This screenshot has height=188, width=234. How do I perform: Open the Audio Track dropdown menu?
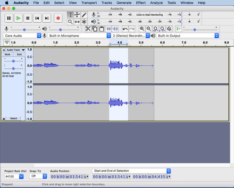[x=15, y=50]
